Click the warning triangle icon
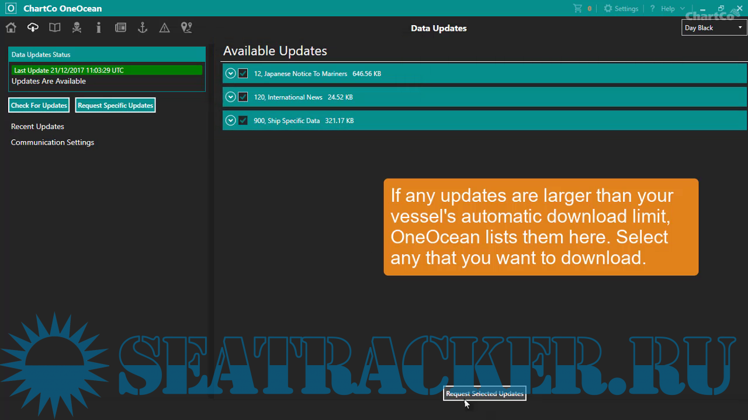The width and height of the screenshot is (748, 420). point(164,28)
